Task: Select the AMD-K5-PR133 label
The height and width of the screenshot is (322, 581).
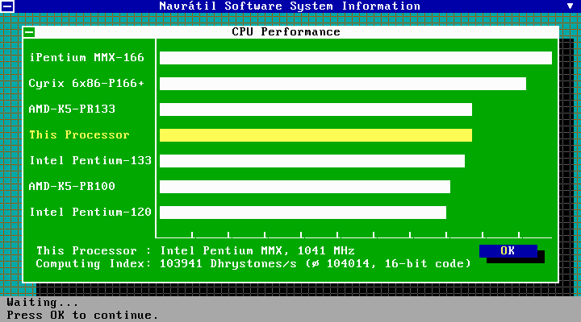Action: (x=72, y=109)
